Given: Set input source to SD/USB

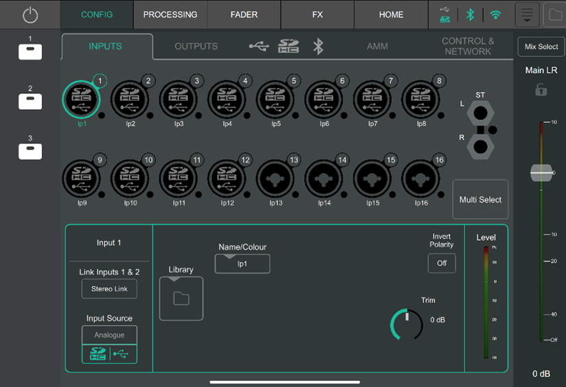Looking at the screenshot, I should point(109,354).
